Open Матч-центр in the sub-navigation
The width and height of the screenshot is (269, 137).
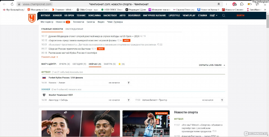click(x=47, y=22)
